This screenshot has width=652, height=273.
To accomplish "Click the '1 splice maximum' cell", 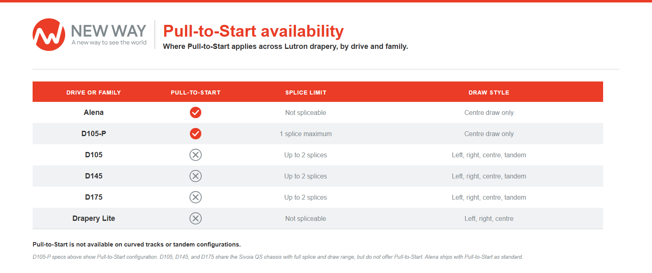I will [x=306, y=134].
